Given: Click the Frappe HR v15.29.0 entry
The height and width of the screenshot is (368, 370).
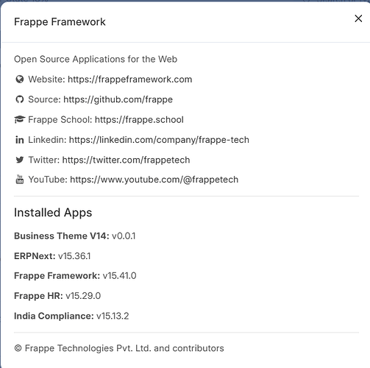Looking at the screenshot, I should pyautogui.click(x=57, y=296).
